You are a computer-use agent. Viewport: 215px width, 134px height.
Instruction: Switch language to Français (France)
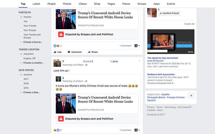tap(176, 98)
